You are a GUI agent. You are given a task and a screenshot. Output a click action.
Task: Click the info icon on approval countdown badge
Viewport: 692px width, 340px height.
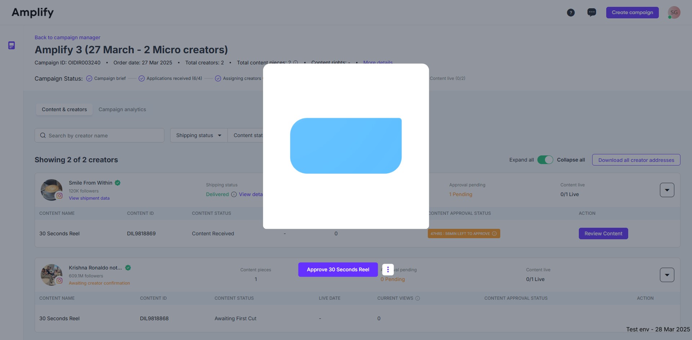pyautogui.click(x=494, y=234)
